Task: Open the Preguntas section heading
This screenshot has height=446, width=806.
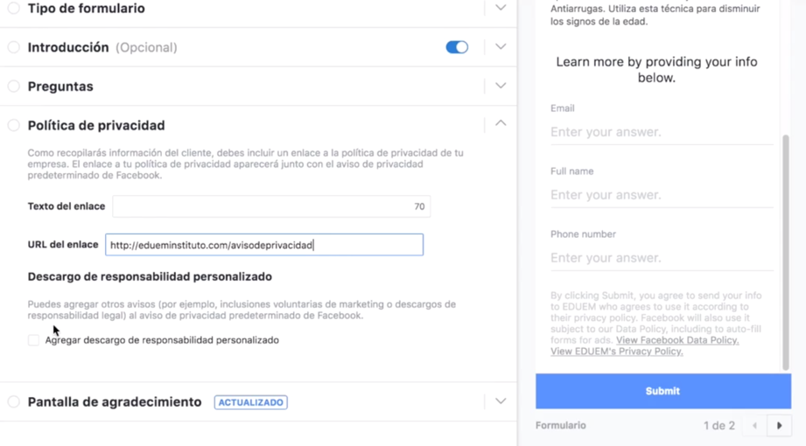Action: coord(60,87)
